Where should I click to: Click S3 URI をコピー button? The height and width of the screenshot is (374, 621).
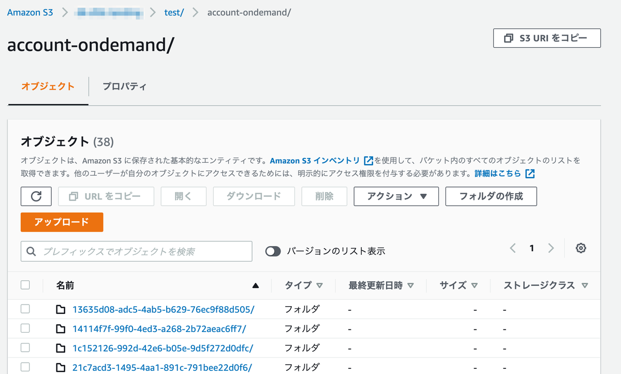click(547, 38)
